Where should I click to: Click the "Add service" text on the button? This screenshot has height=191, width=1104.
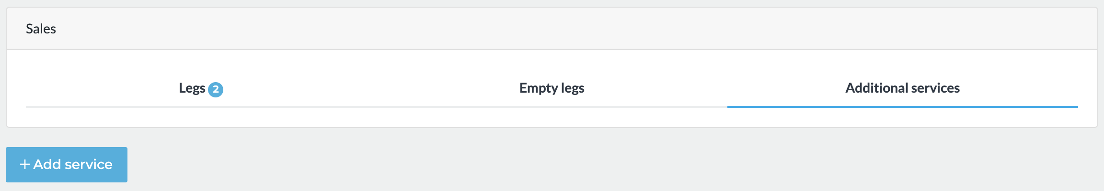click(x=73, y=165)
